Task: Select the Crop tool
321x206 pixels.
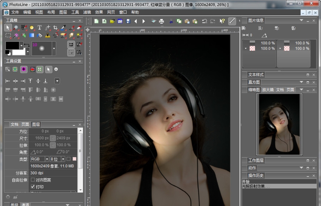Action: 56,28
